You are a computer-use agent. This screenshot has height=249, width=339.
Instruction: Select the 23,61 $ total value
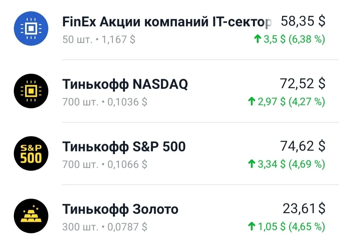(x=304, y=208)
